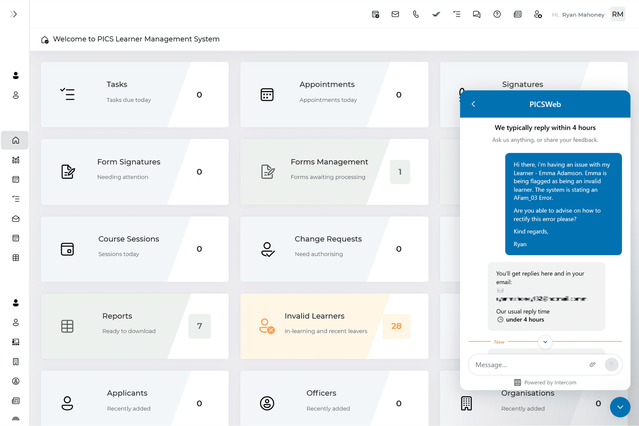
Task: Open the Invalid Learners tile
Action: pos(334,326)
